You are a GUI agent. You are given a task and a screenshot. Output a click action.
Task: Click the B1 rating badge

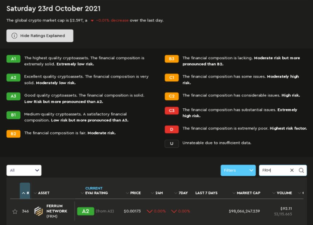pyautogui.click(x=13, y=115)
